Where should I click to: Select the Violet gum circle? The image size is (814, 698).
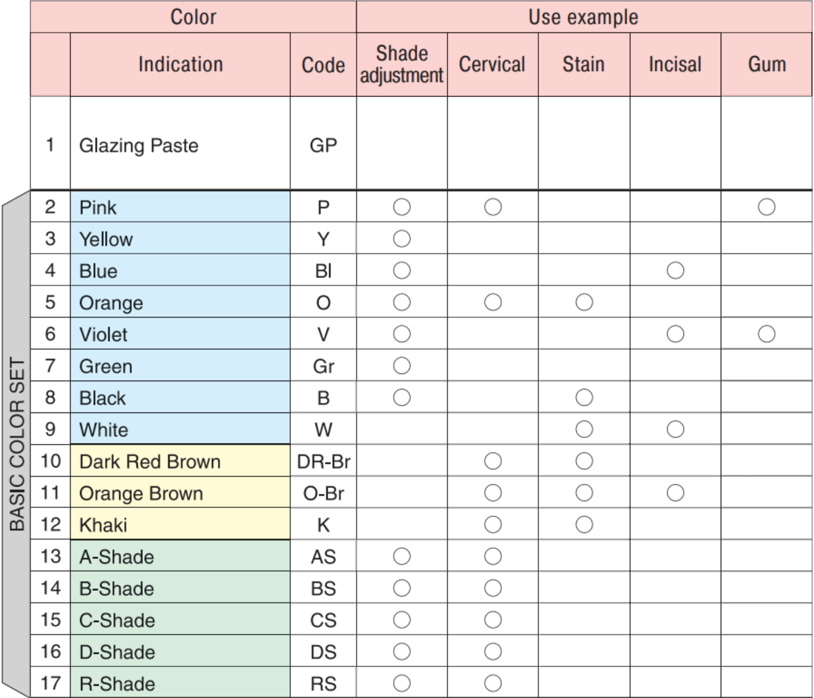tap(766, 334)
